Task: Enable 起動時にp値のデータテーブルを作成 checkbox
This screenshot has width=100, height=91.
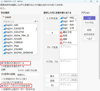Action: click(x=2, y=89)
